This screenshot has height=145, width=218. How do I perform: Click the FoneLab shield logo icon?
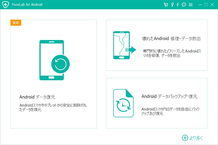(x=6, y=5)
